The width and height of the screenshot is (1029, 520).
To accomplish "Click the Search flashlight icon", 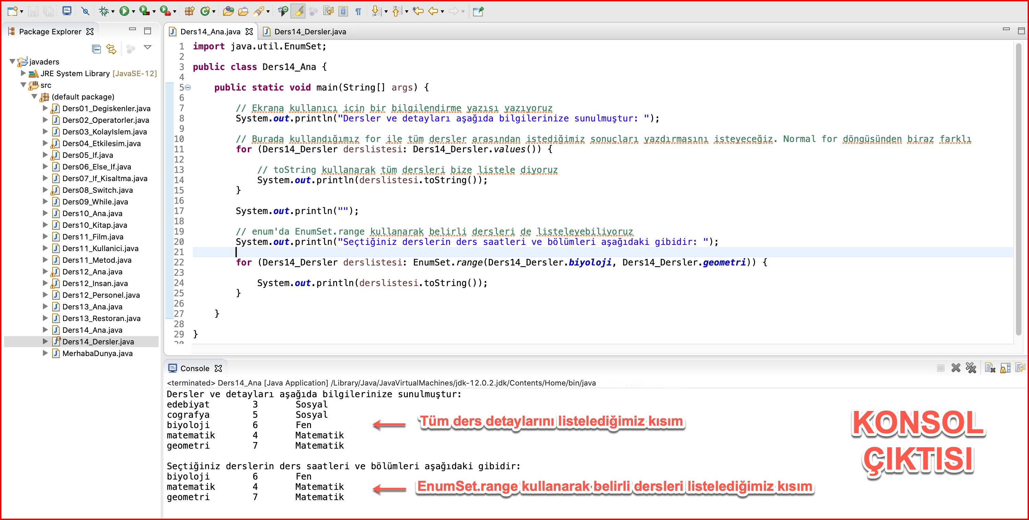I will pos(259,11).
